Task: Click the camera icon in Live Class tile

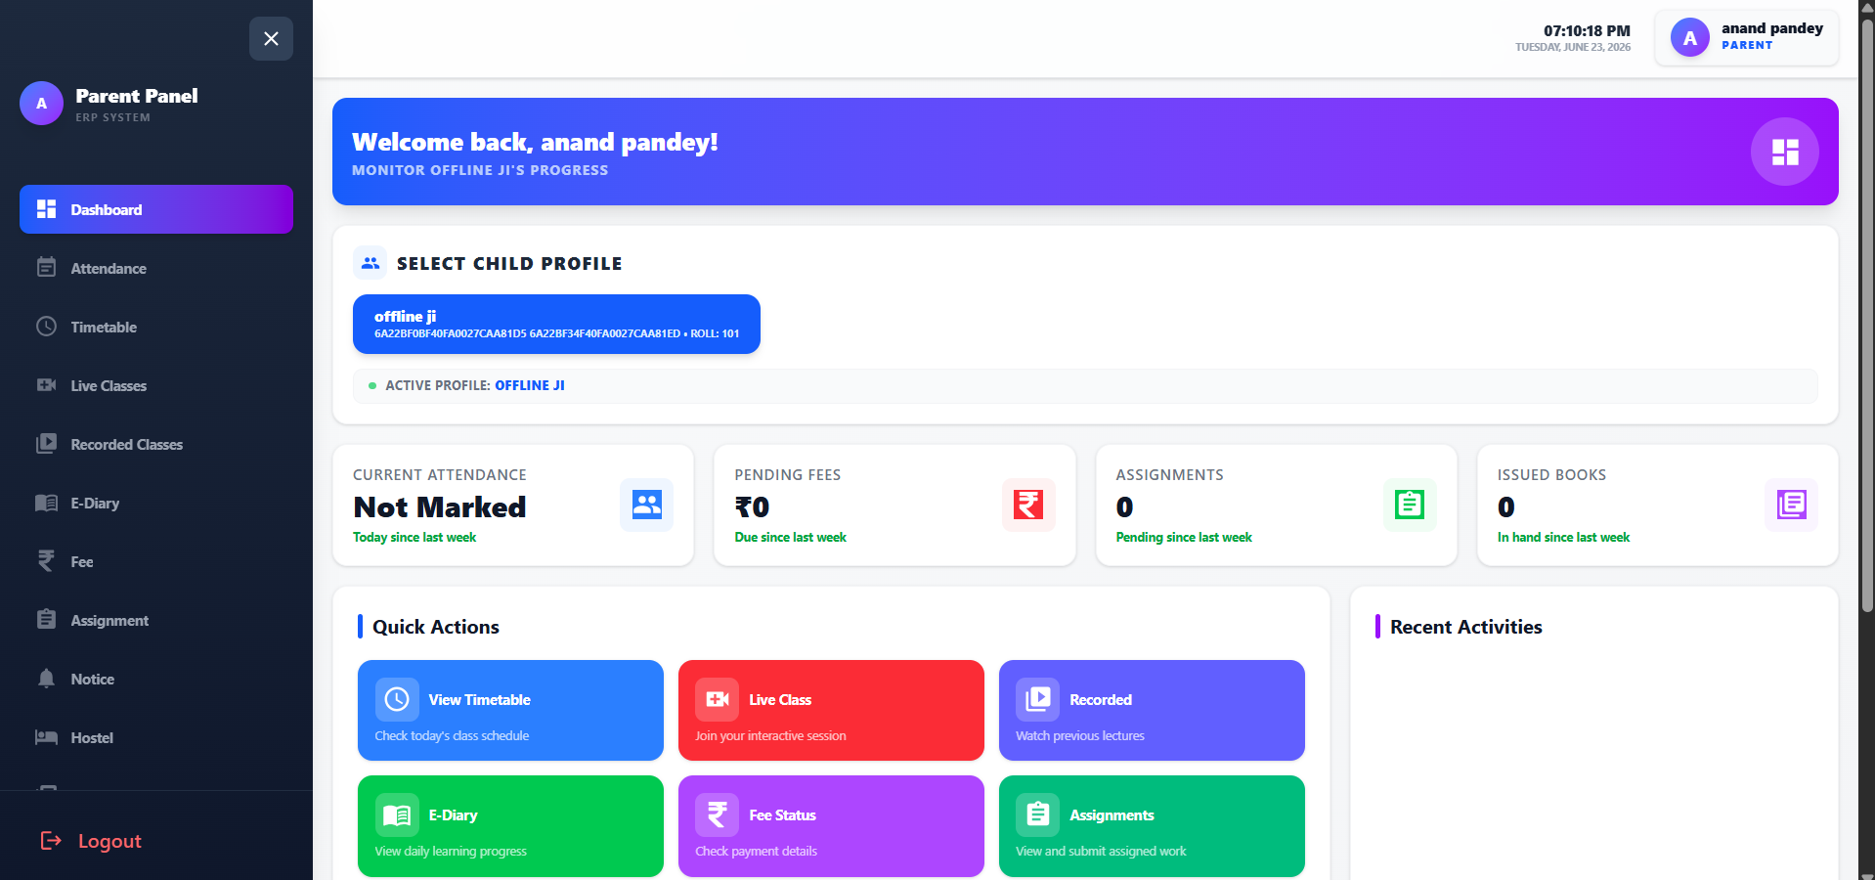Action: (x=718, y=699)
